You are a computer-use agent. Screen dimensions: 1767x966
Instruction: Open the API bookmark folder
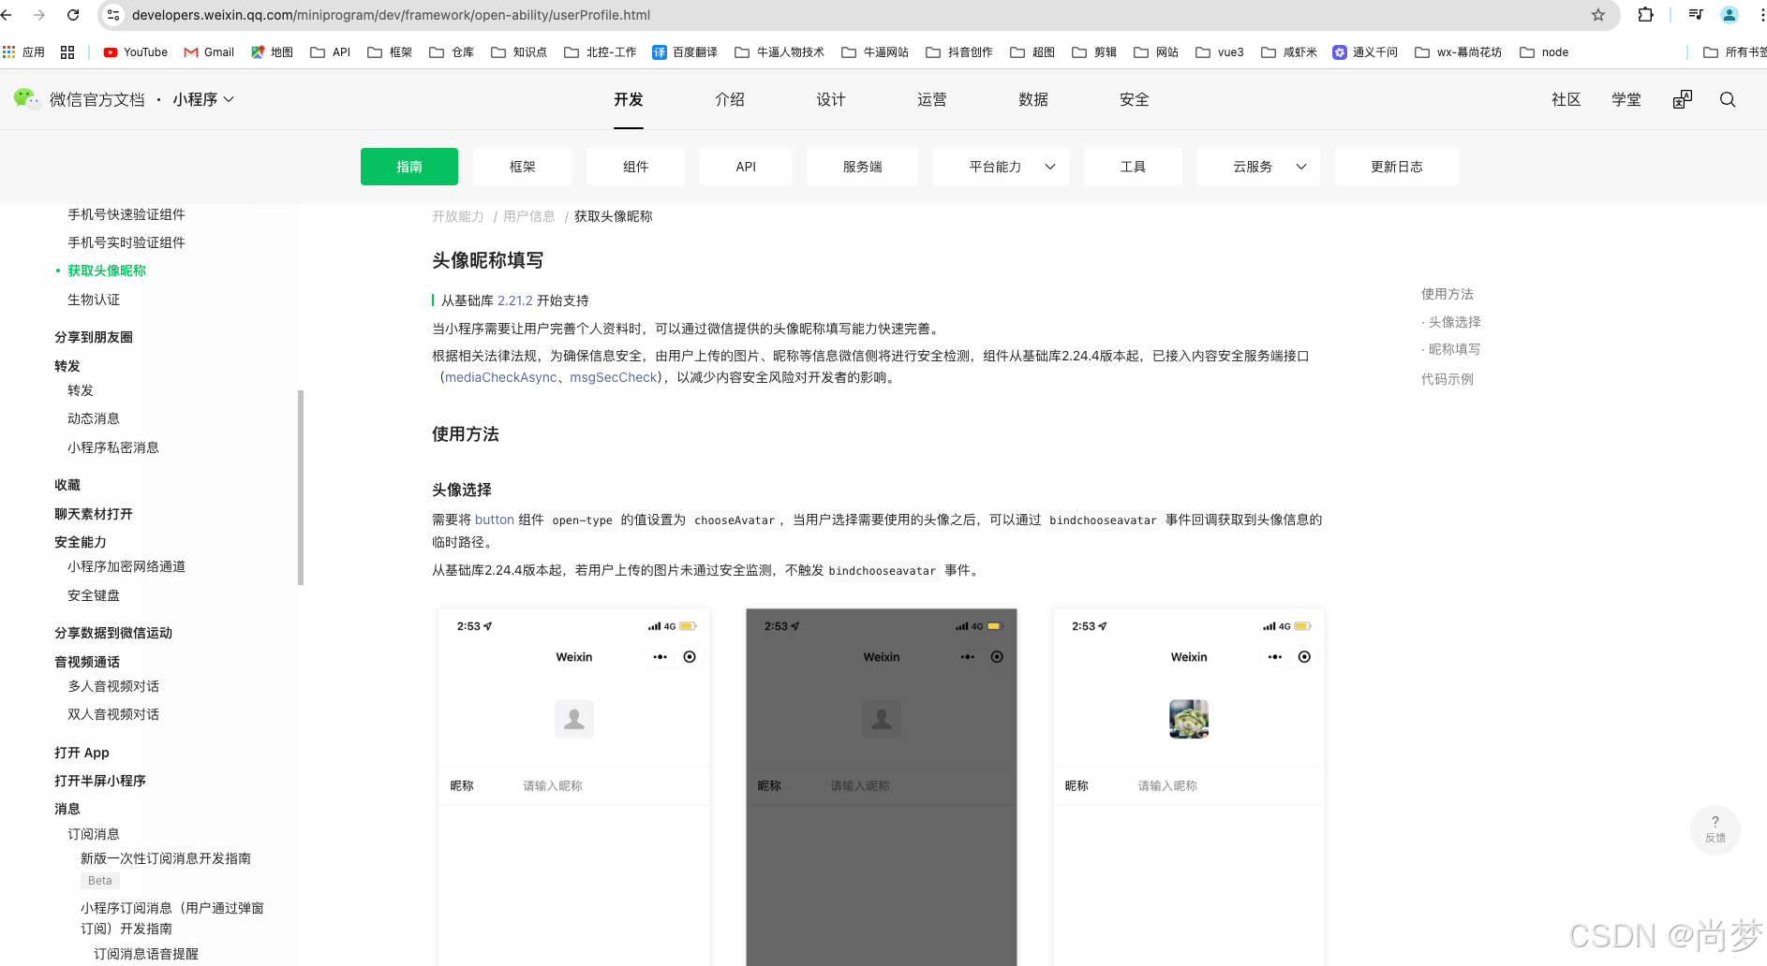click(x=331, y=52)
